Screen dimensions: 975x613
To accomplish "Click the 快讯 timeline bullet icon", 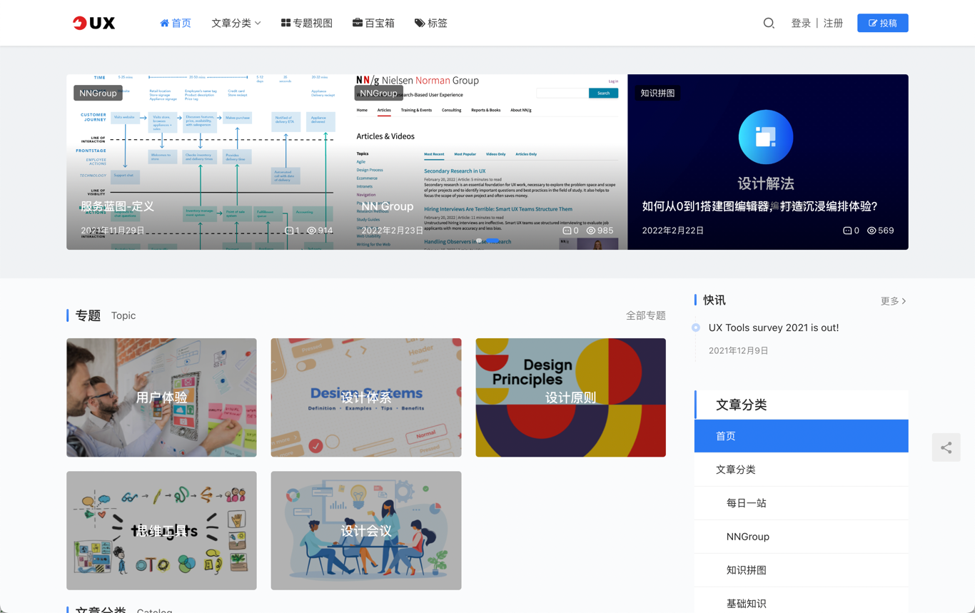I will (696, 328).
